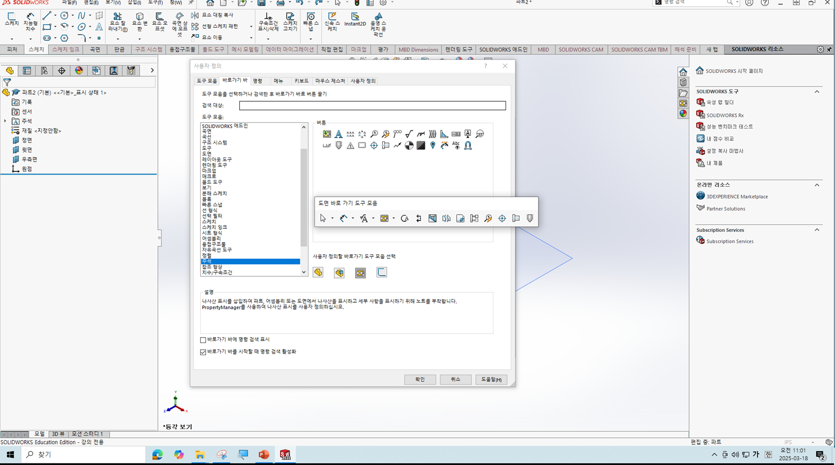Viewport: 835px width, 465px height.
Task: Click the Datum Target icon
Action: point(480,134)
